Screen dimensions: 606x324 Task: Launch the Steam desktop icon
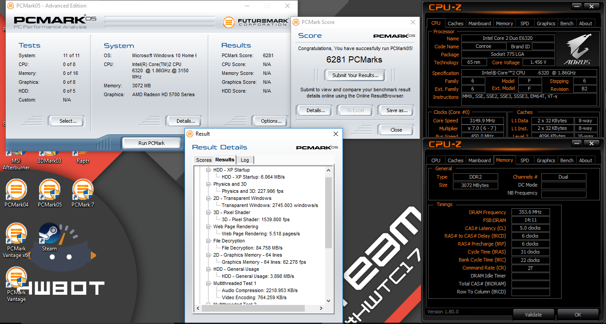[x=49, y=237]
